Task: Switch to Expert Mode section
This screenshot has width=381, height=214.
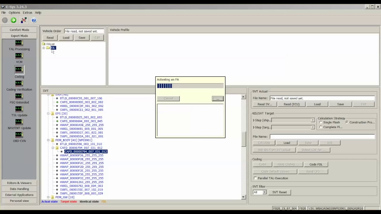Action: point(19,36)
